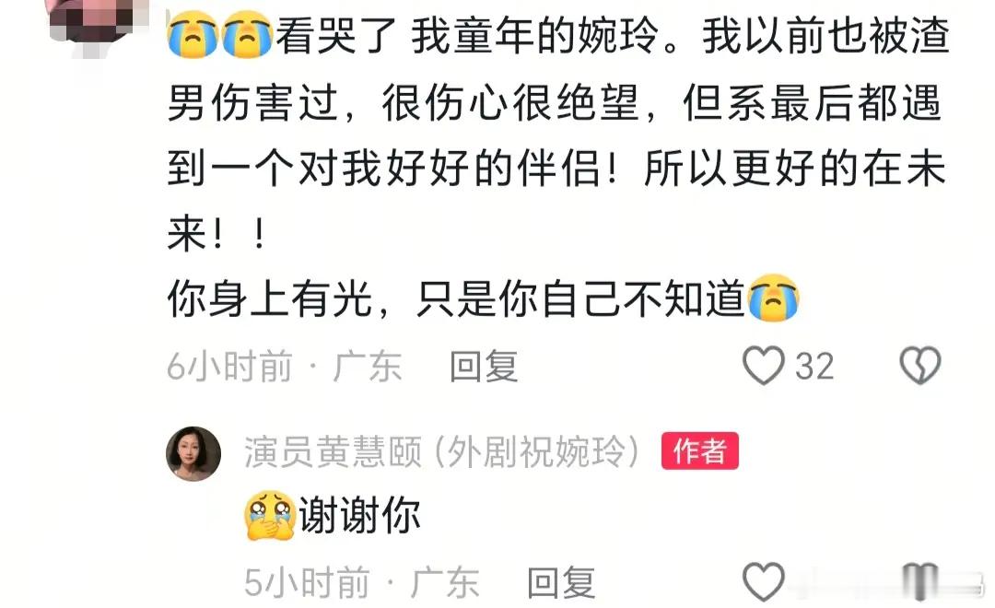The height and width of the screenshot is (608, 995).
Task: Click the like count 32
Action: [x=814, y=367]
